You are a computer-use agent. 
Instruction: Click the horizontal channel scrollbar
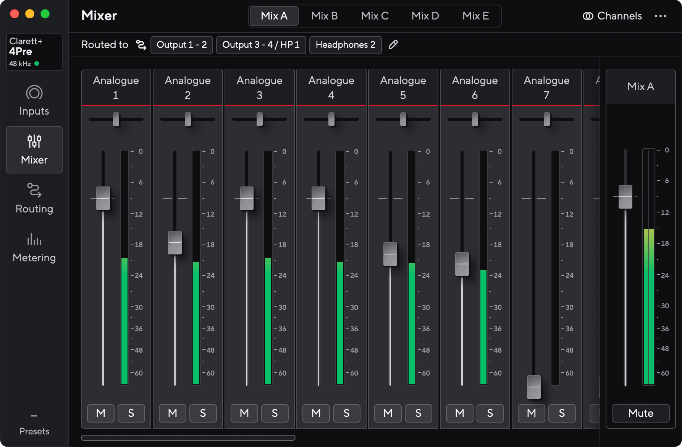pyautogui.click(x=188, y=438)
